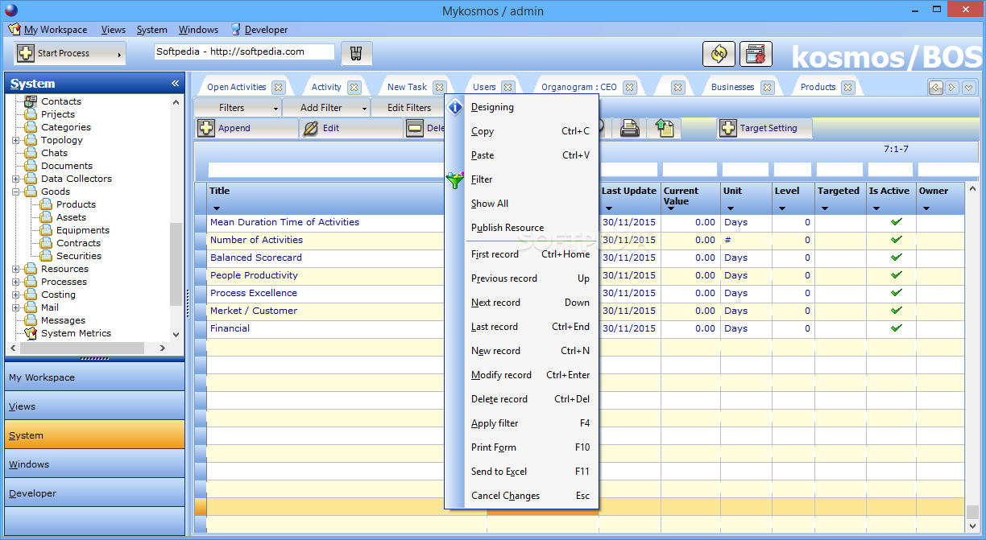
Task: Click the printer icon in the toolbar
Action: tap(630, 128)
